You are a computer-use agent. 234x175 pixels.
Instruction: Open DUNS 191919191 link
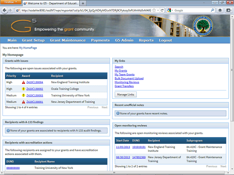coord(139,147)
